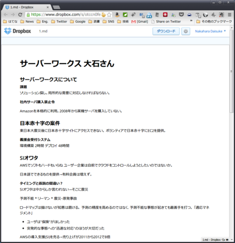This screenshot has width=235, height=243.
Task: Open the Amazon extension icon
Action: 117,15
